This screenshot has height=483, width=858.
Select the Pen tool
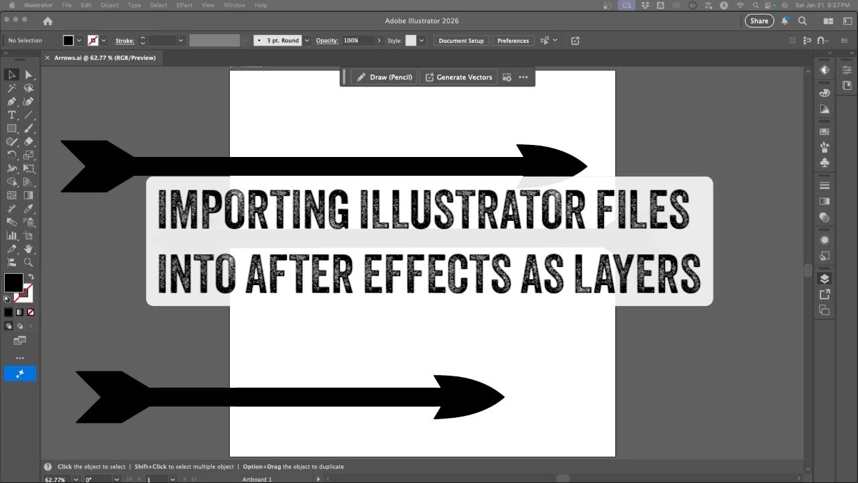pos(11,101)
